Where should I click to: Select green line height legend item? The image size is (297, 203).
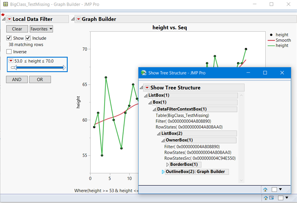(278, 46)
